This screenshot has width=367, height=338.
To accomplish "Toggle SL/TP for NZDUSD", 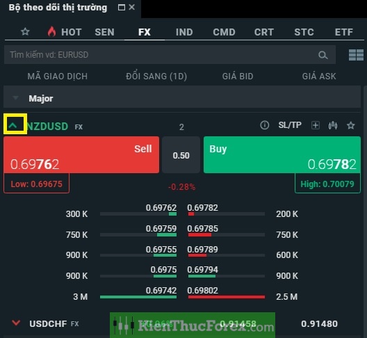I will (x=290, y=125).
